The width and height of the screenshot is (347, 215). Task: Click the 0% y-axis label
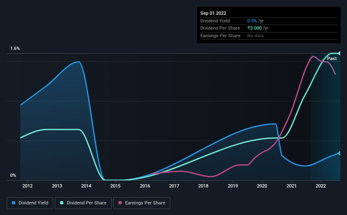(13, 175)
